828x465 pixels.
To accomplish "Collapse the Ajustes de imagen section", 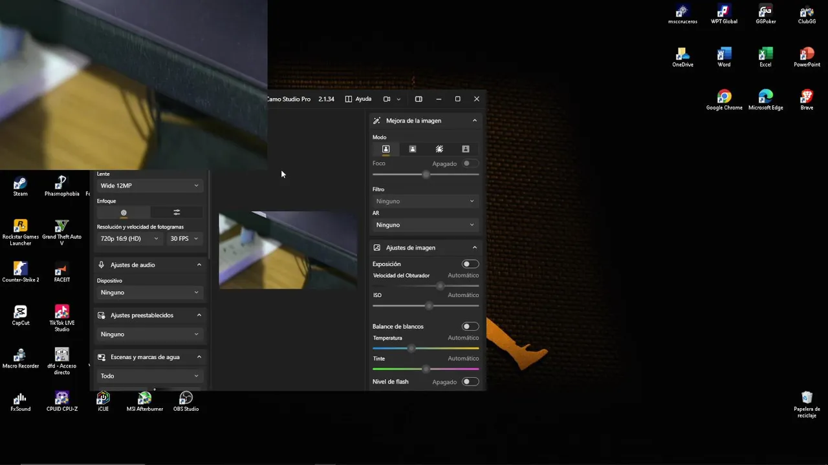I will 474,248.
